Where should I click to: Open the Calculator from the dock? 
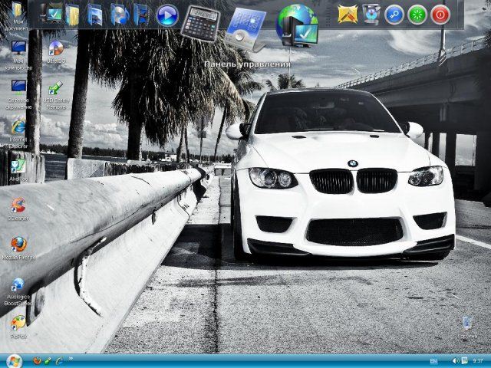(200, 24)
